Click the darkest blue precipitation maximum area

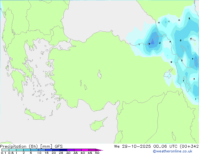click(x=153, y=42)
